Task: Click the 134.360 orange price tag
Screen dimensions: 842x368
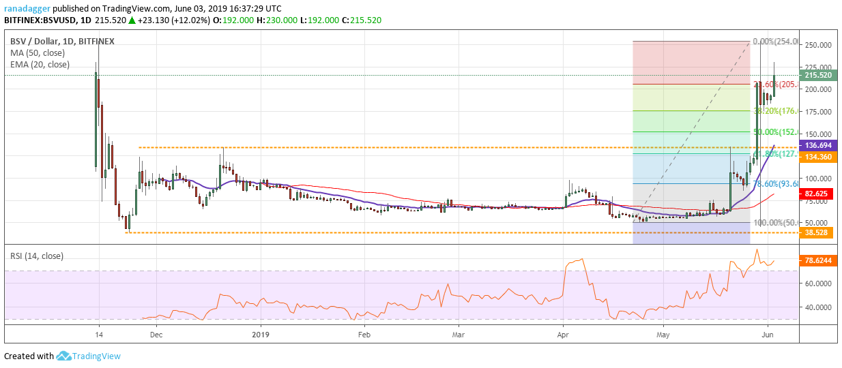Action: [x=817, y=157]
